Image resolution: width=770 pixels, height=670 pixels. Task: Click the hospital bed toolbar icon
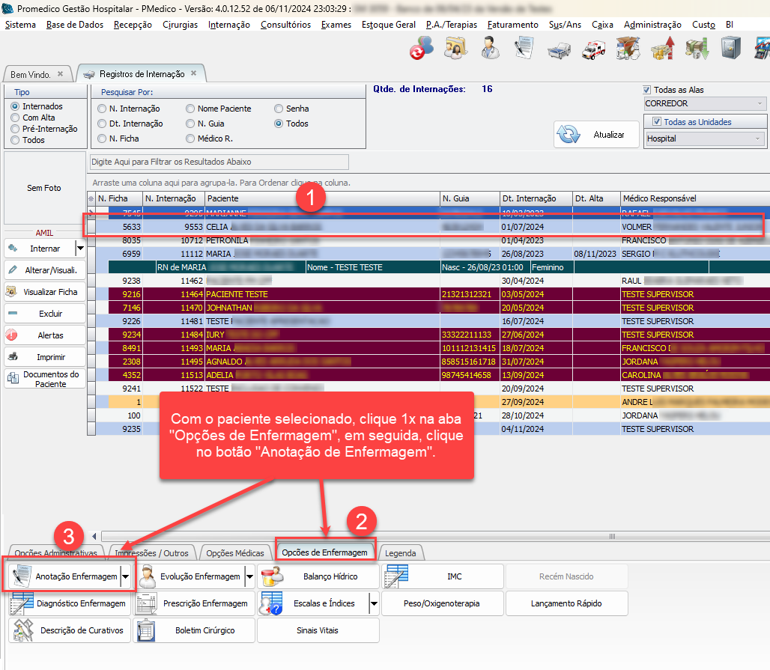tap(558, 49)
